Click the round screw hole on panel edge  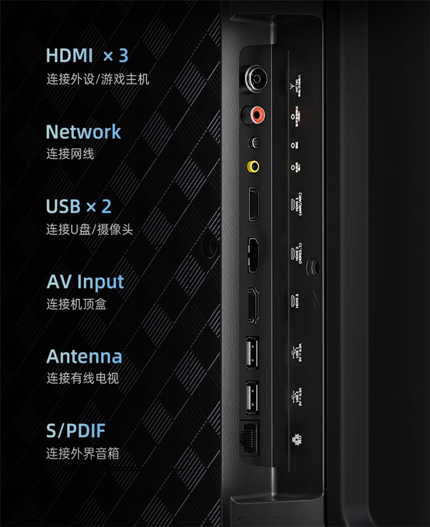[313, 267]
